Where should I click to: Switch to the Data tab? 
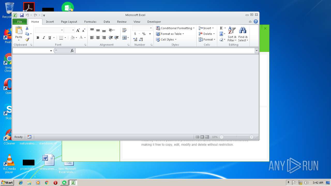pos(107,22)
